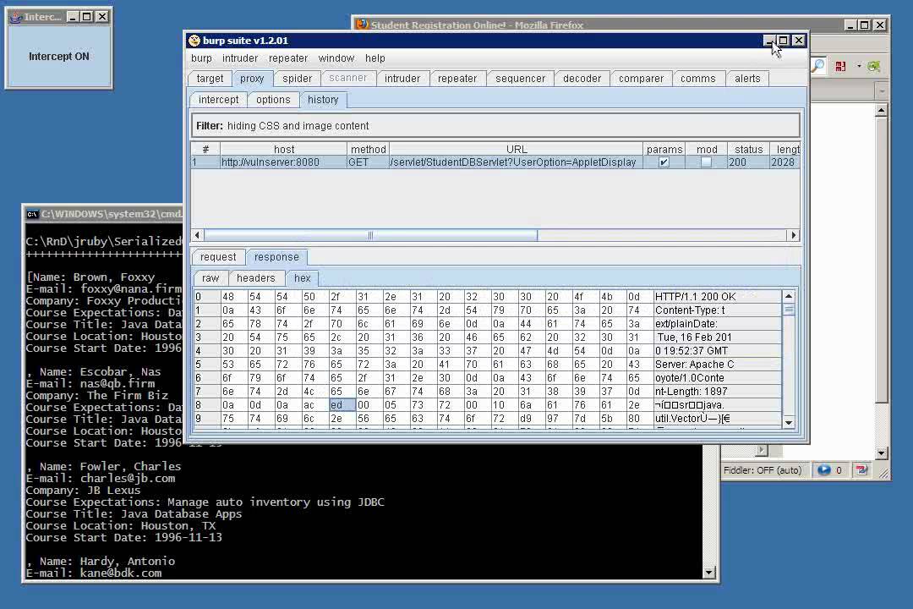Click the 'HTTP/1.1 200 OK' ASCII cell
Image resolution: width=913 pixels, height=609 pixels.
pos(717,297)
